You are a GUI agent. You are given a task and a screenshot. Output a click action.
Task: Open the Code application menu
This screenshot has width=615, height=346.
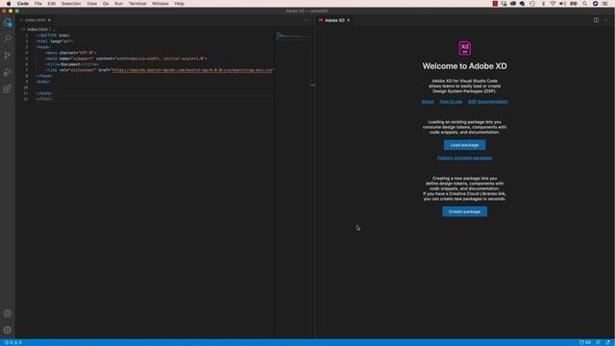point(23,4)
